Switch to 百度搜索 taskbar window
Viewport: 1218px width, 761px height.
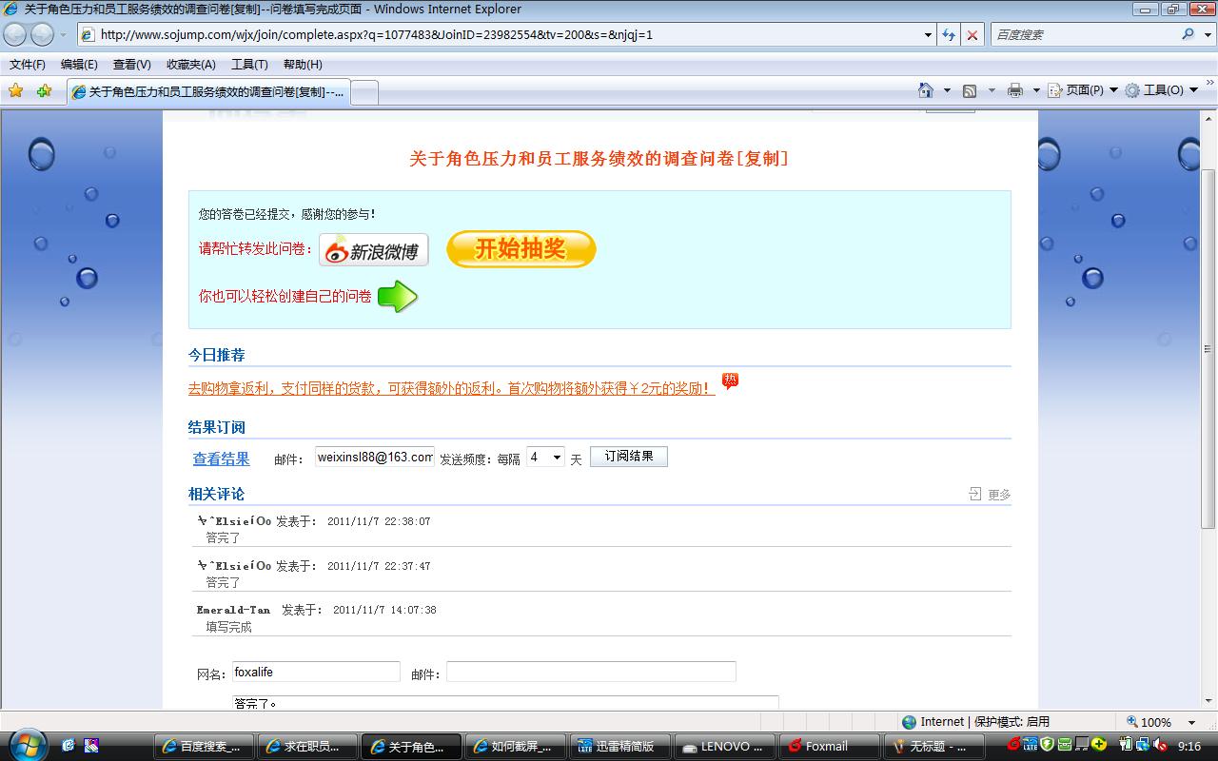click(x=206, y=746)
